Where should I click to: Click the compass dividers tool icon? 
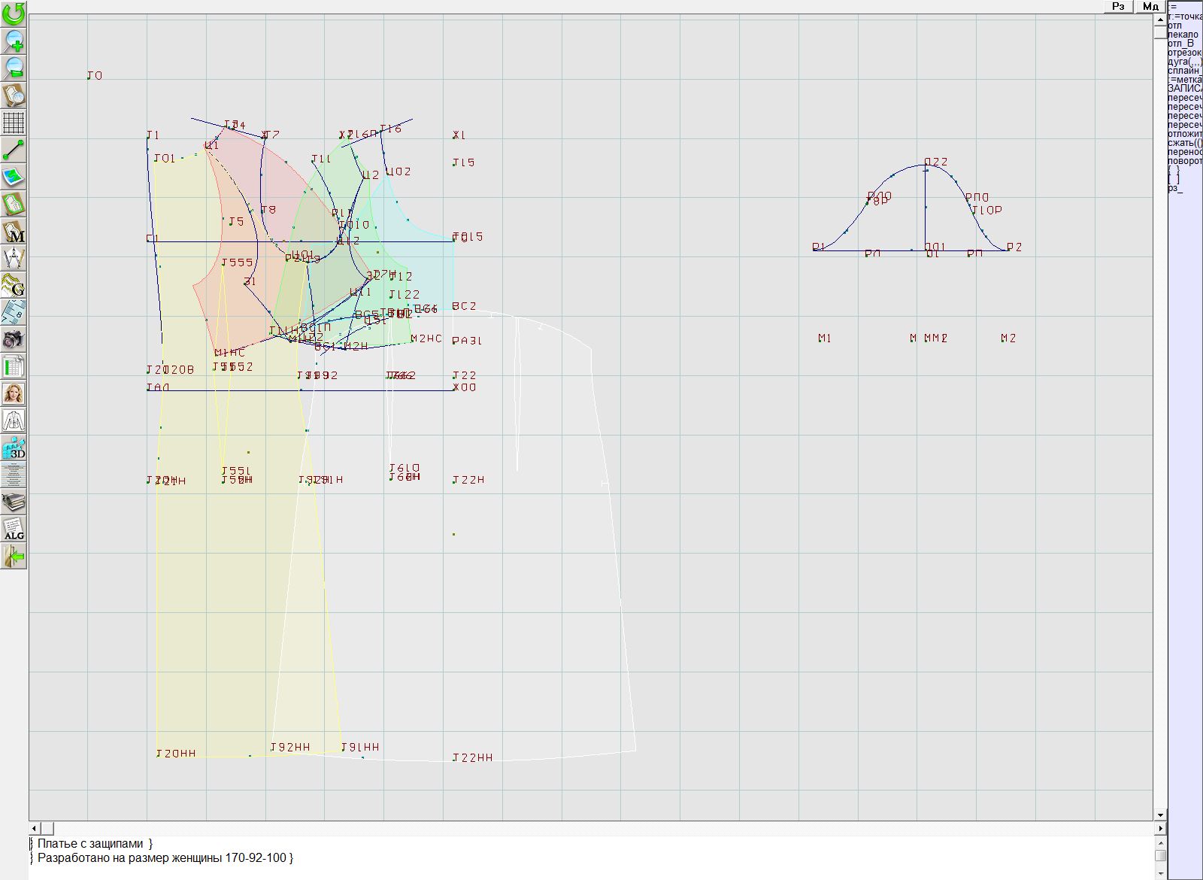click(14, 258)
